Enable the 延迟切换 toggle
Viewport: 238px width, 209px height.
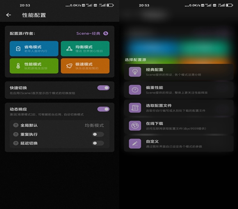pyautogui.click(x=98, y=143)
